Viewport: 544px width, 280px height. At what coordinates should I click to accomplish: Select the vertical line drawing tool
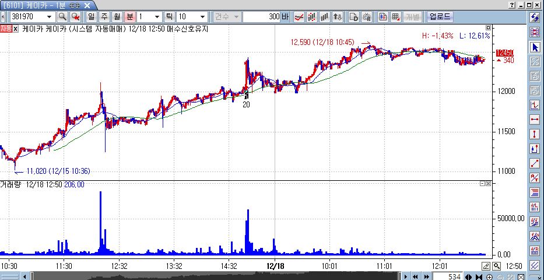click(x=535, y=134)
